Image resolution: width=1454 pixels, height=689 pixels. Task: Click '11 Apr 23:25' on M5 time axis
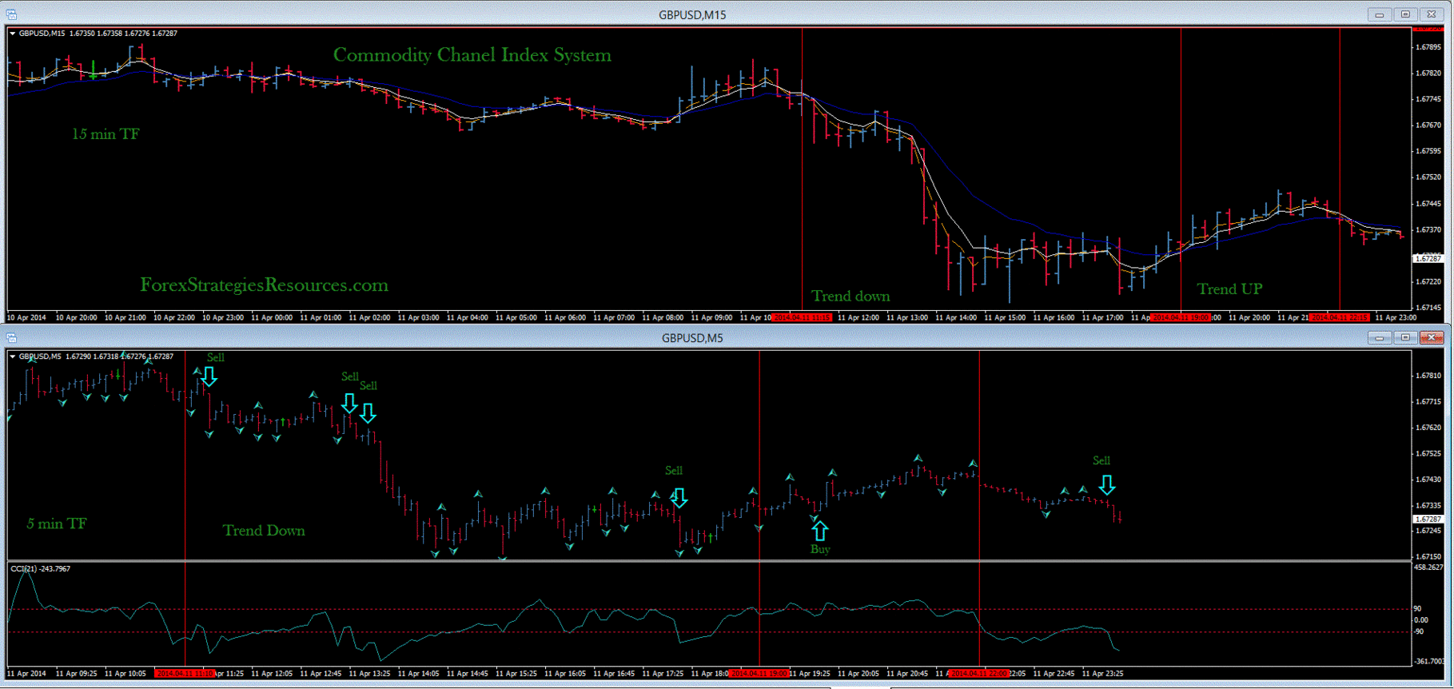pyautogui.click(x=1102, y=674)
